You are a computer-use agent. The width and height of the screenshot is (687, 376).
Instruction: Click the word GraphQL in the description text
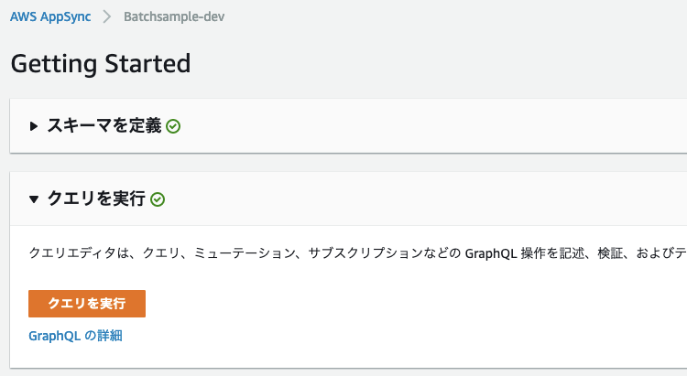[491, 253]
